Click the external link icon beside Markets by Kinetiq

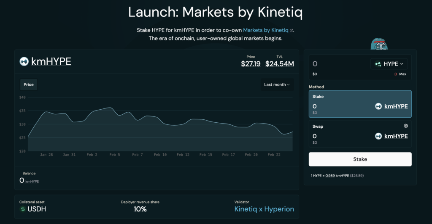tap(292, 31)
